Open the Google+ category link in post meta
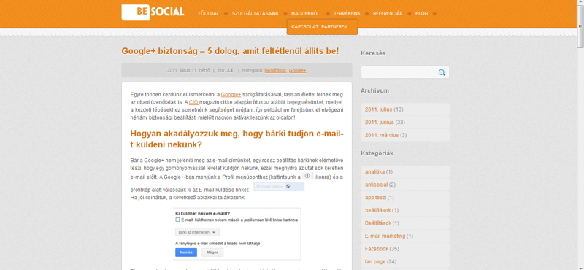Viewport: 584px width, 270px height. [x=298, y=70]
